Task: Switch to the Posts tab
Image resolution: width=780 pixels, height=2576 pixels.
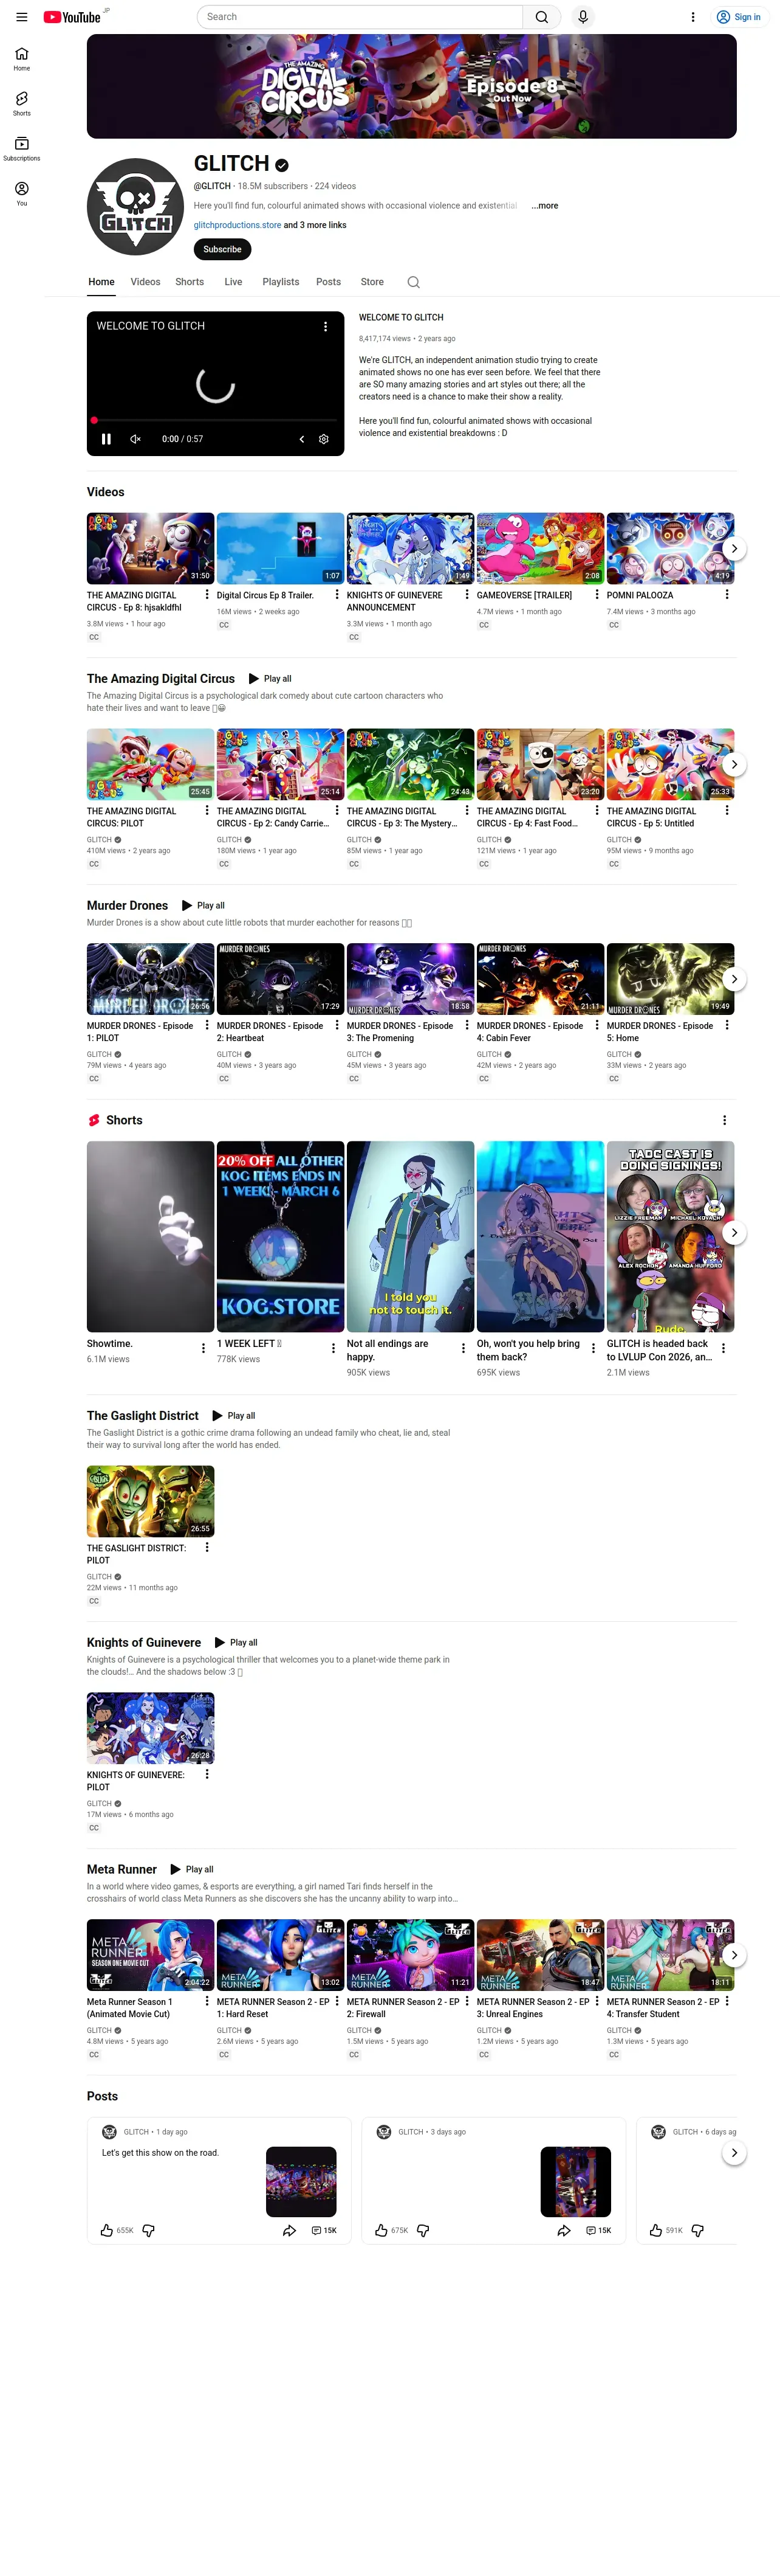Action: coord(329,282)
